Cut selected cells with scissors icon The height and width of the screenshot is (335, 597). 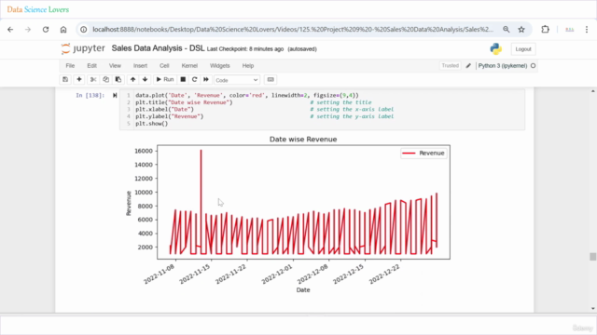coord(93,80)
